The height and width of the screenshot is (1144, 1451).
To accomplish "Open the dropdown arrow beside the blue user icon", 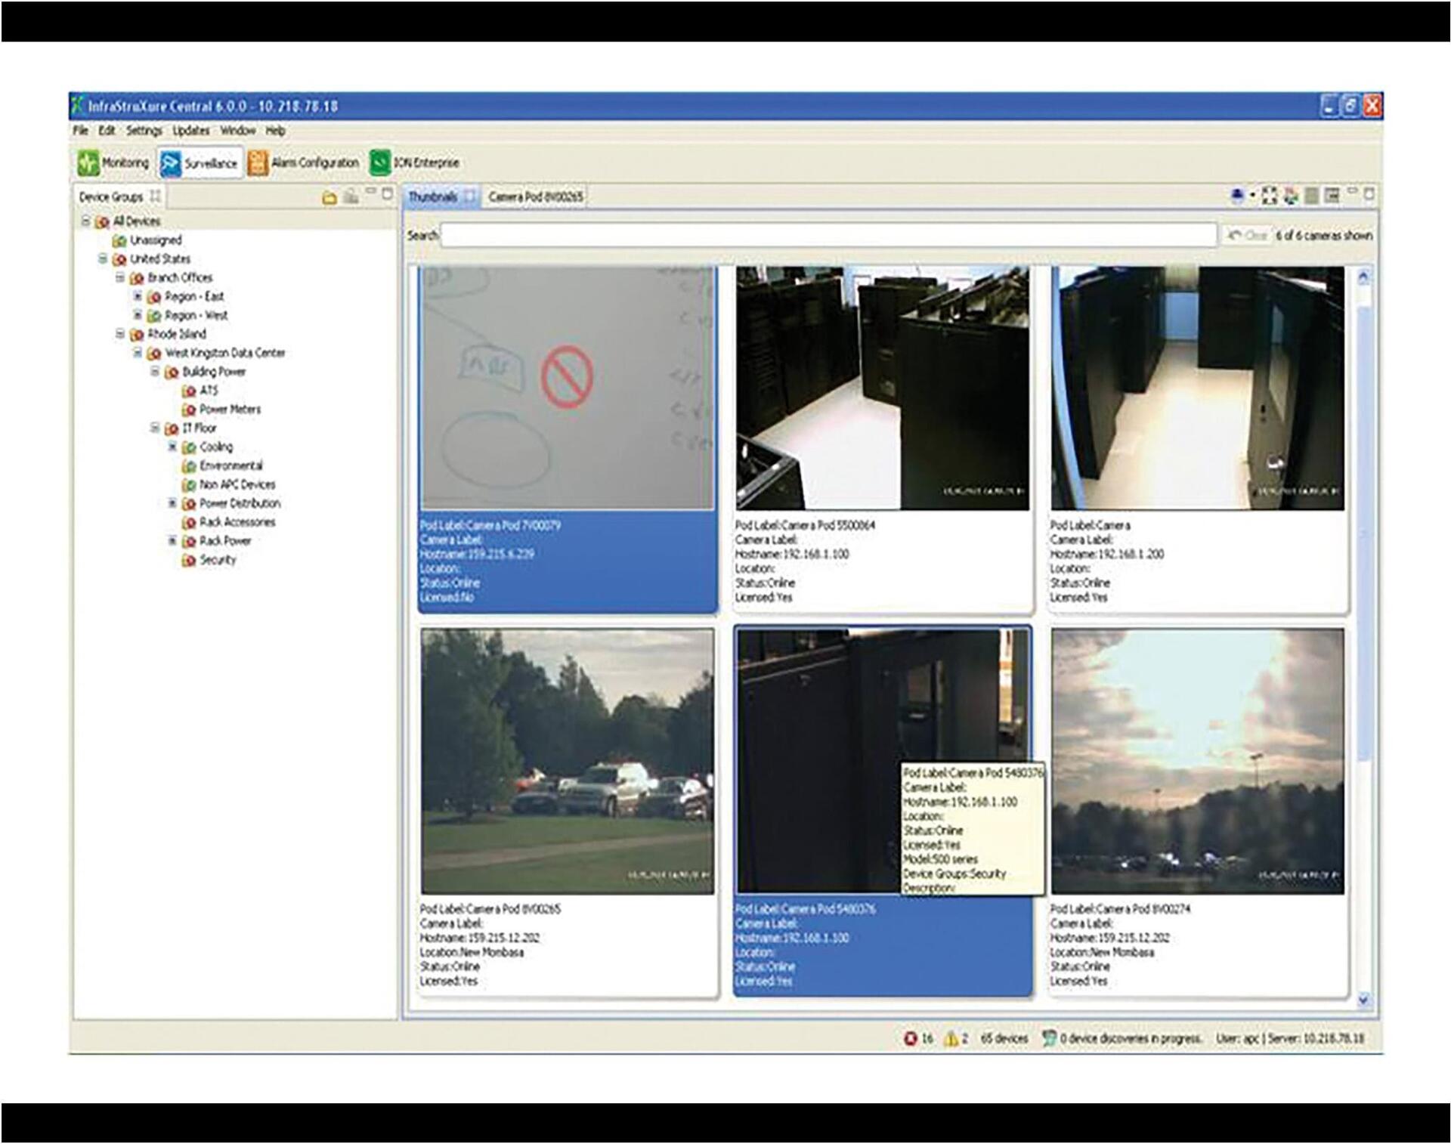I will click(x=1251, y=196).
